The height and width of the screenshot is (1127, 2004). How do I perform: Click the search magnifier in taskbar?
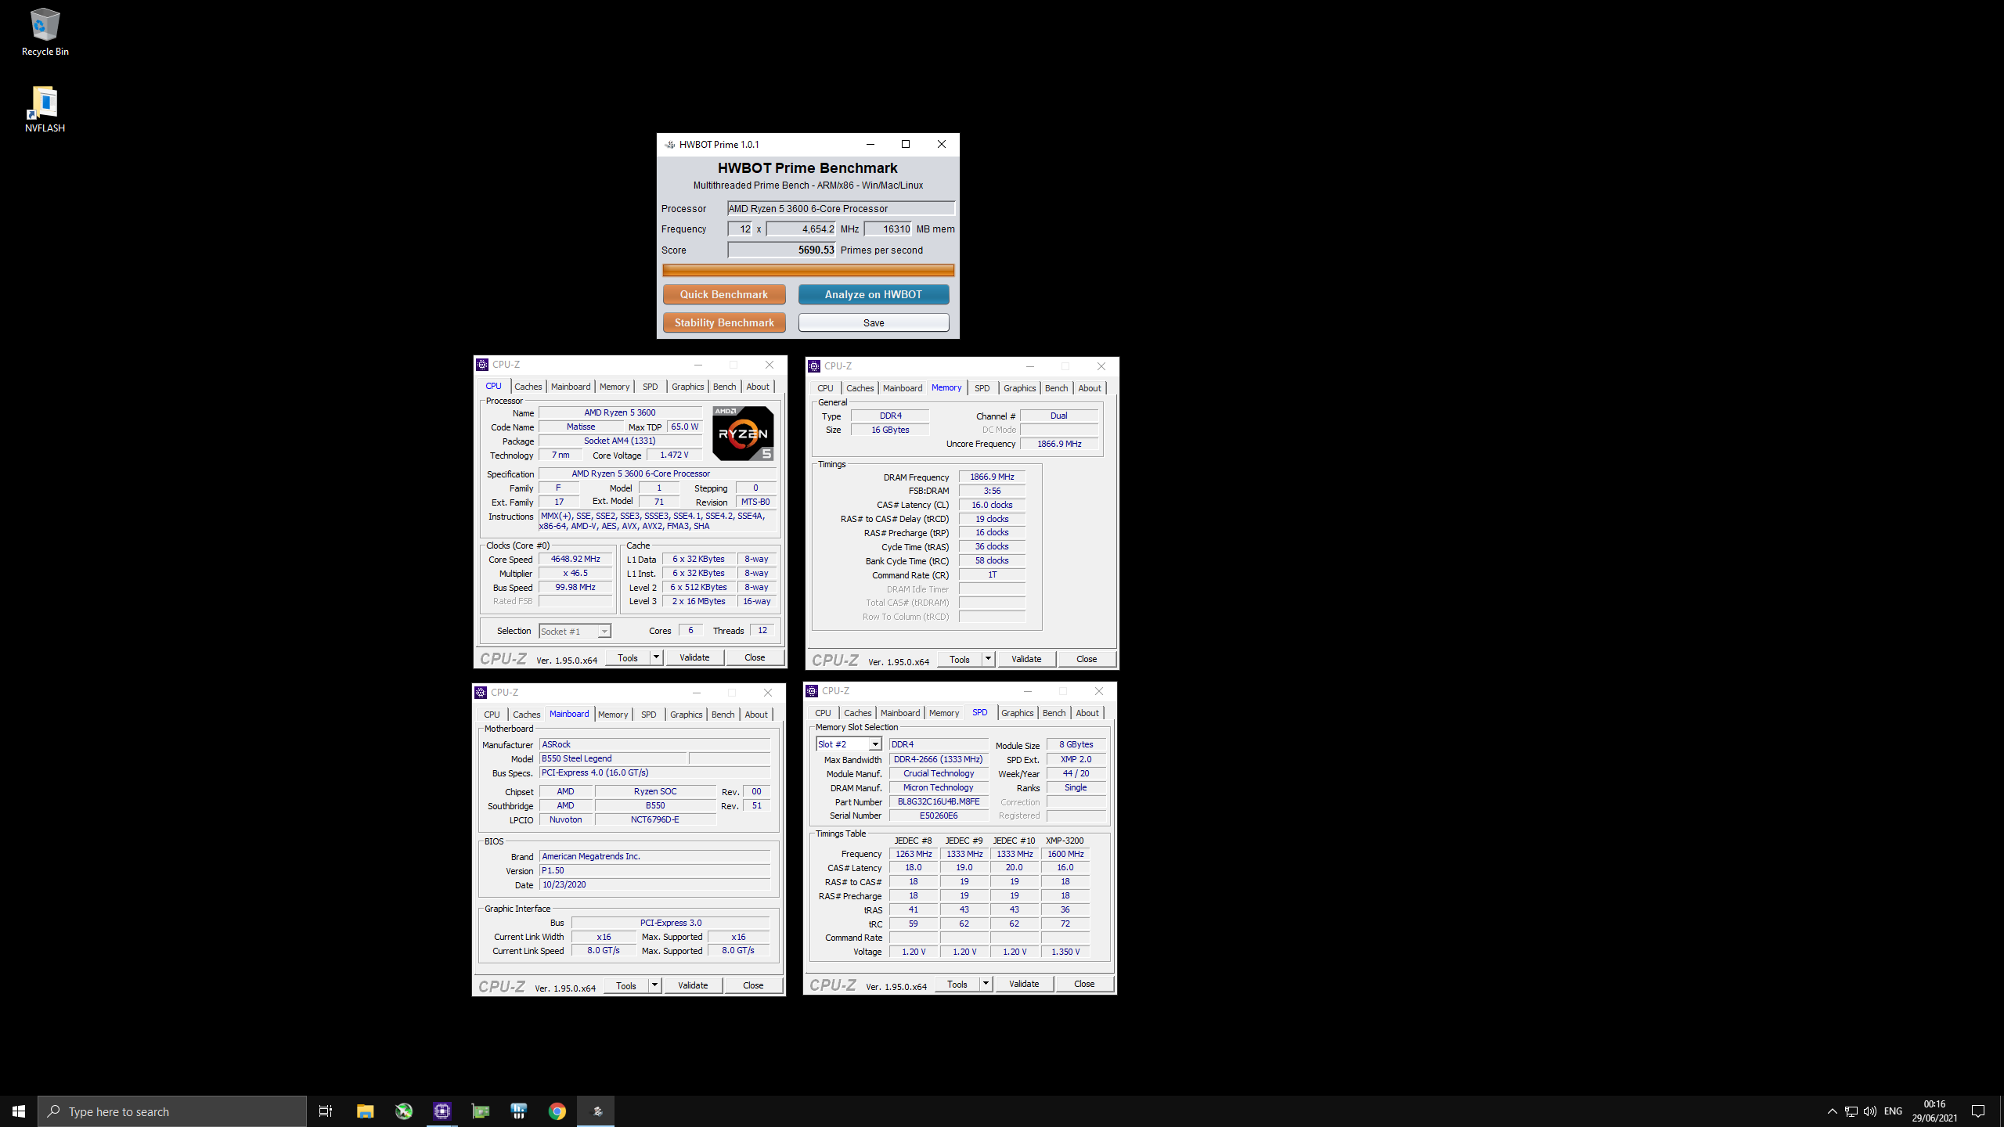(x=54, y=1111)
